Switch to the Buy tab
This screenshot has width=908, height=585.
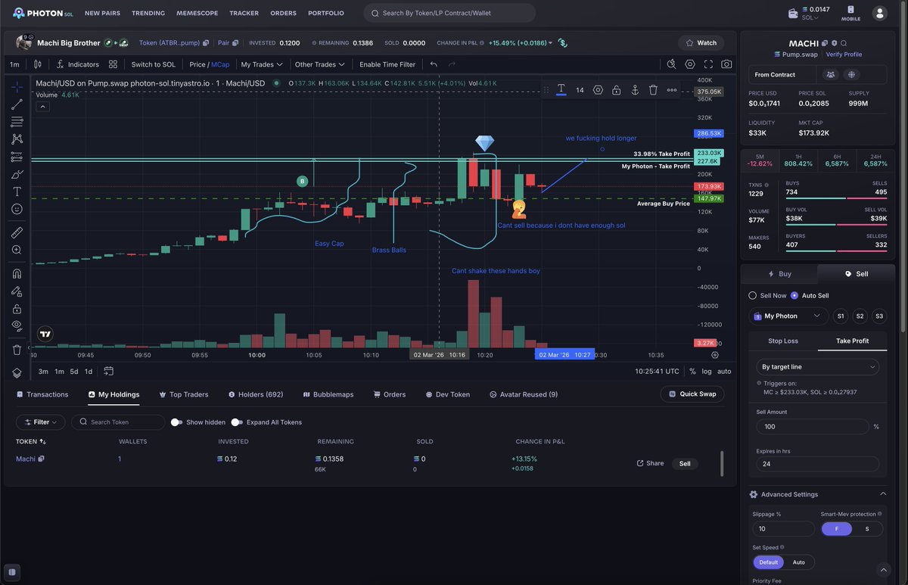pyautogui.click(x=779, y=274)
